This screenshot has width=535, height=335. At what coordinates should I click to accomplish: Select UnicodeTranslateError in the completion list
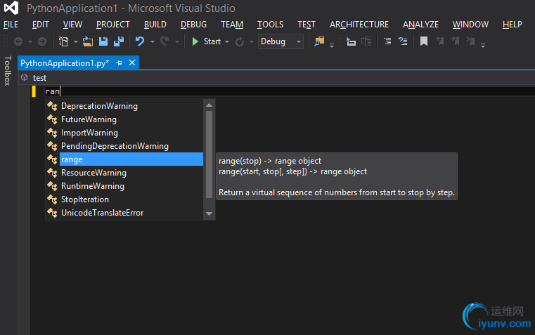click(x=124, y=213)
